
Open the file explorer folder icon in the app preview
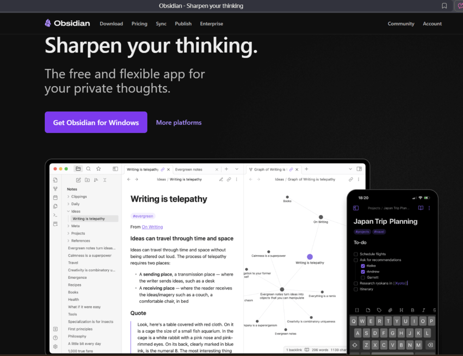pyautogui.click(x=78, y=169)
